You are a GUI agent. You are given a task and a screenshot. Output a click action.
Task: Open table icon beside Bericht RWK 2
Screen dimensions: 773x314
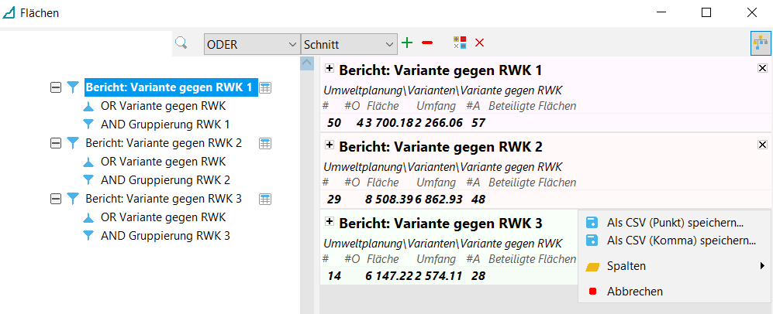click(x=265, y=143)
